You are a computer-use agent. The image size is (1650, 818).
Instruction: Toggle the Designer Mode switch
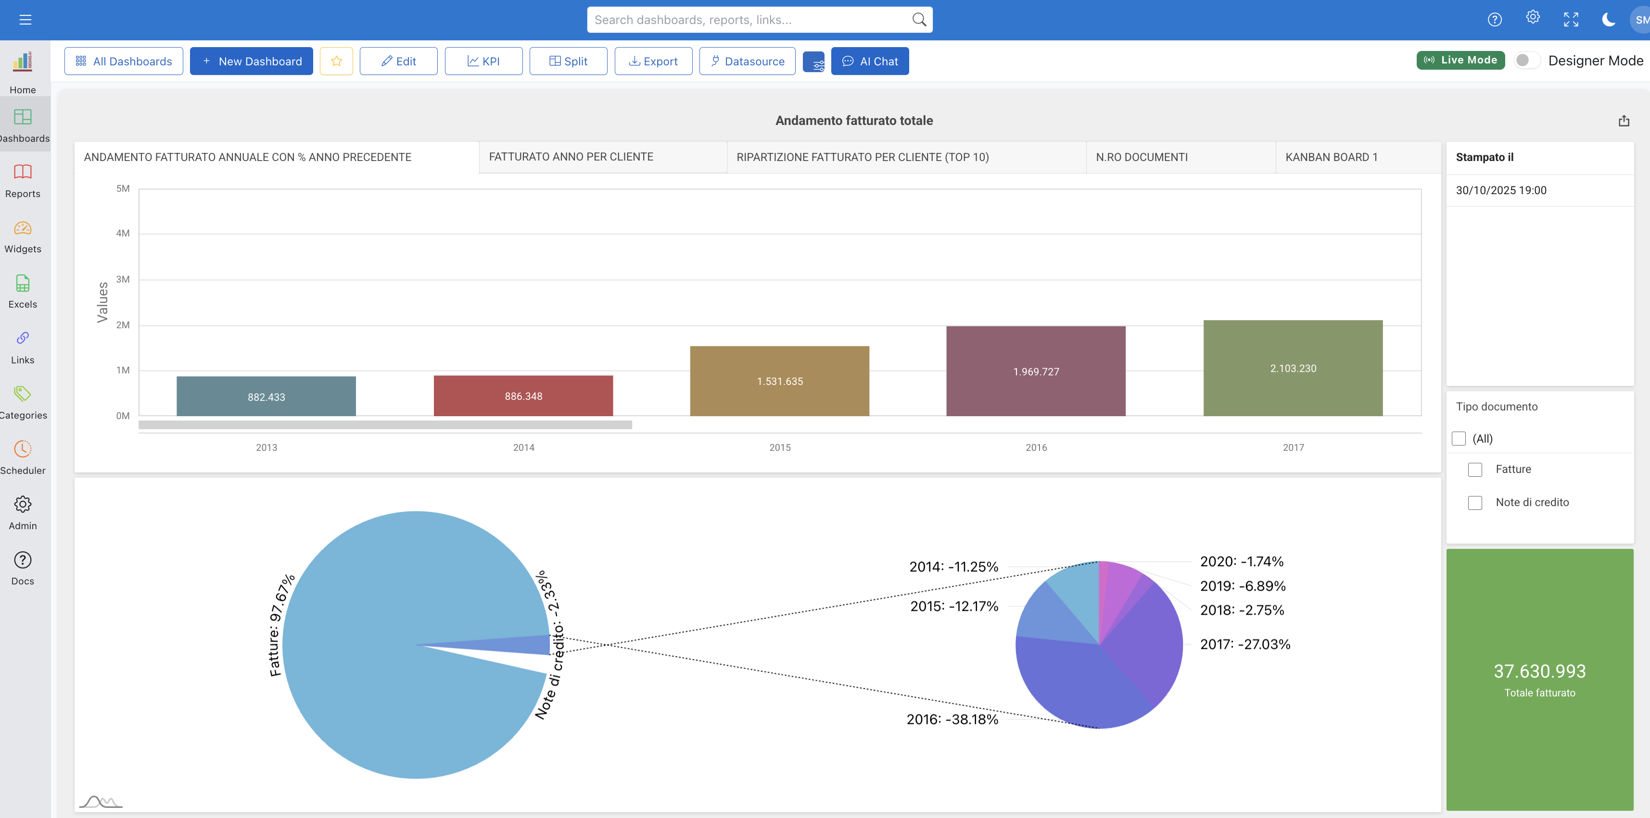[1527, 60]
